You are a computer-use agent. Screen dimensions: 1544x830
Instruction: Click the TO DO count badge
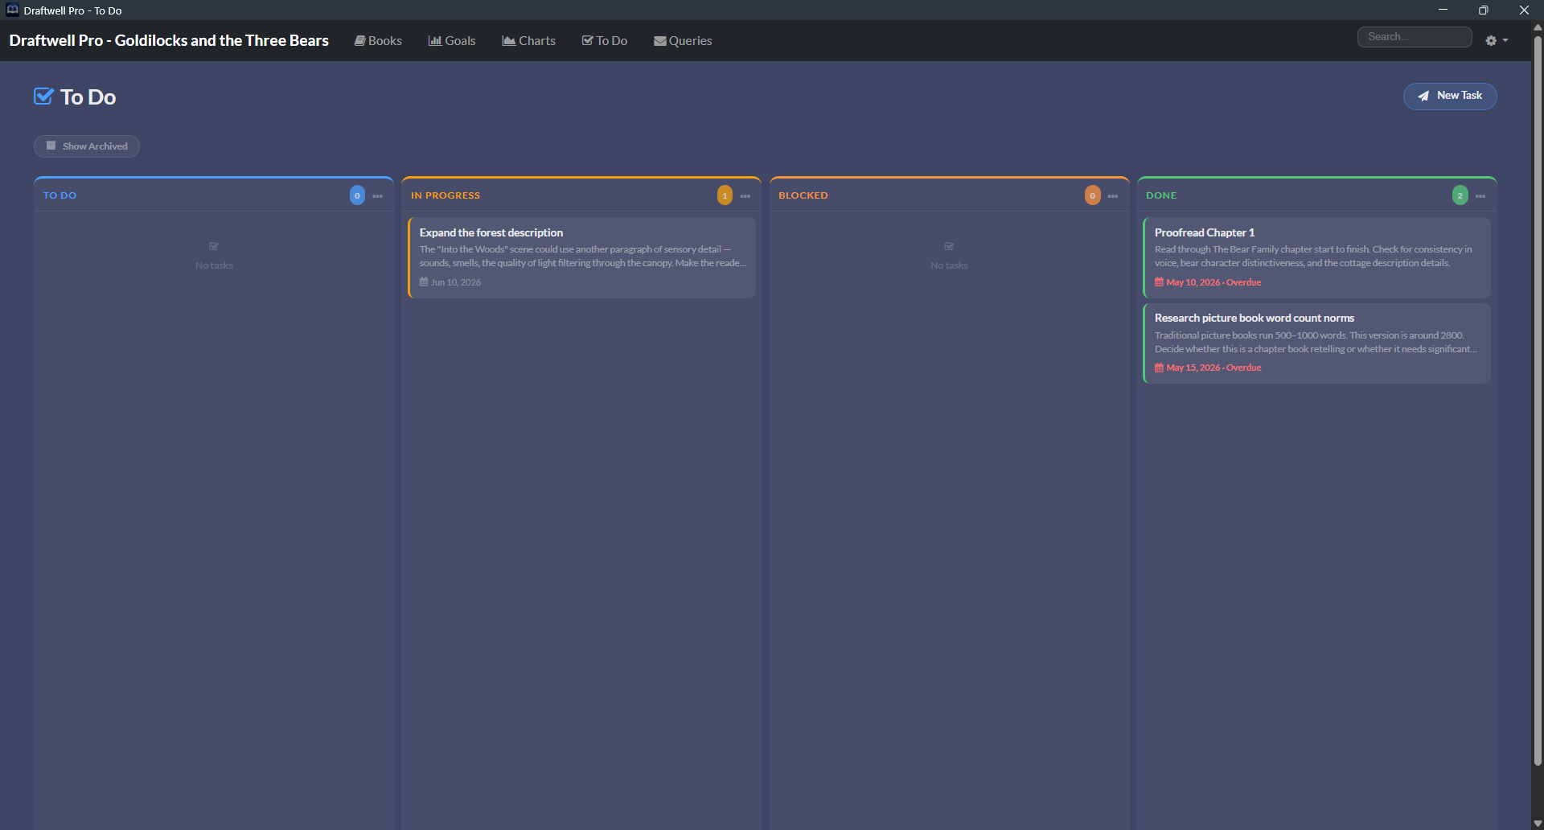pos(357,195)
